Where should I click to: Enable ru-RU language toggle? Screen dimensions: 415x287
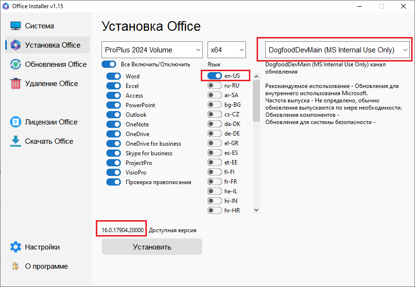[215, 86]
